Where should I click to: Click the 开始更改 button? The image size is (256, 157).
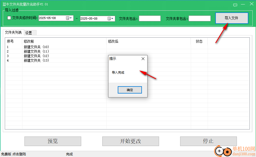[x=131, y=141]
